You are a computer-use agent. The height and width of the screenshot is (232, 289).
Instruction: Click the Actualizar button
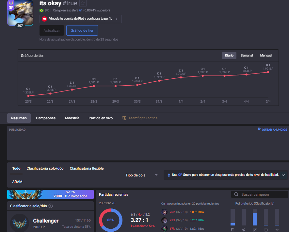pos(52,30)
